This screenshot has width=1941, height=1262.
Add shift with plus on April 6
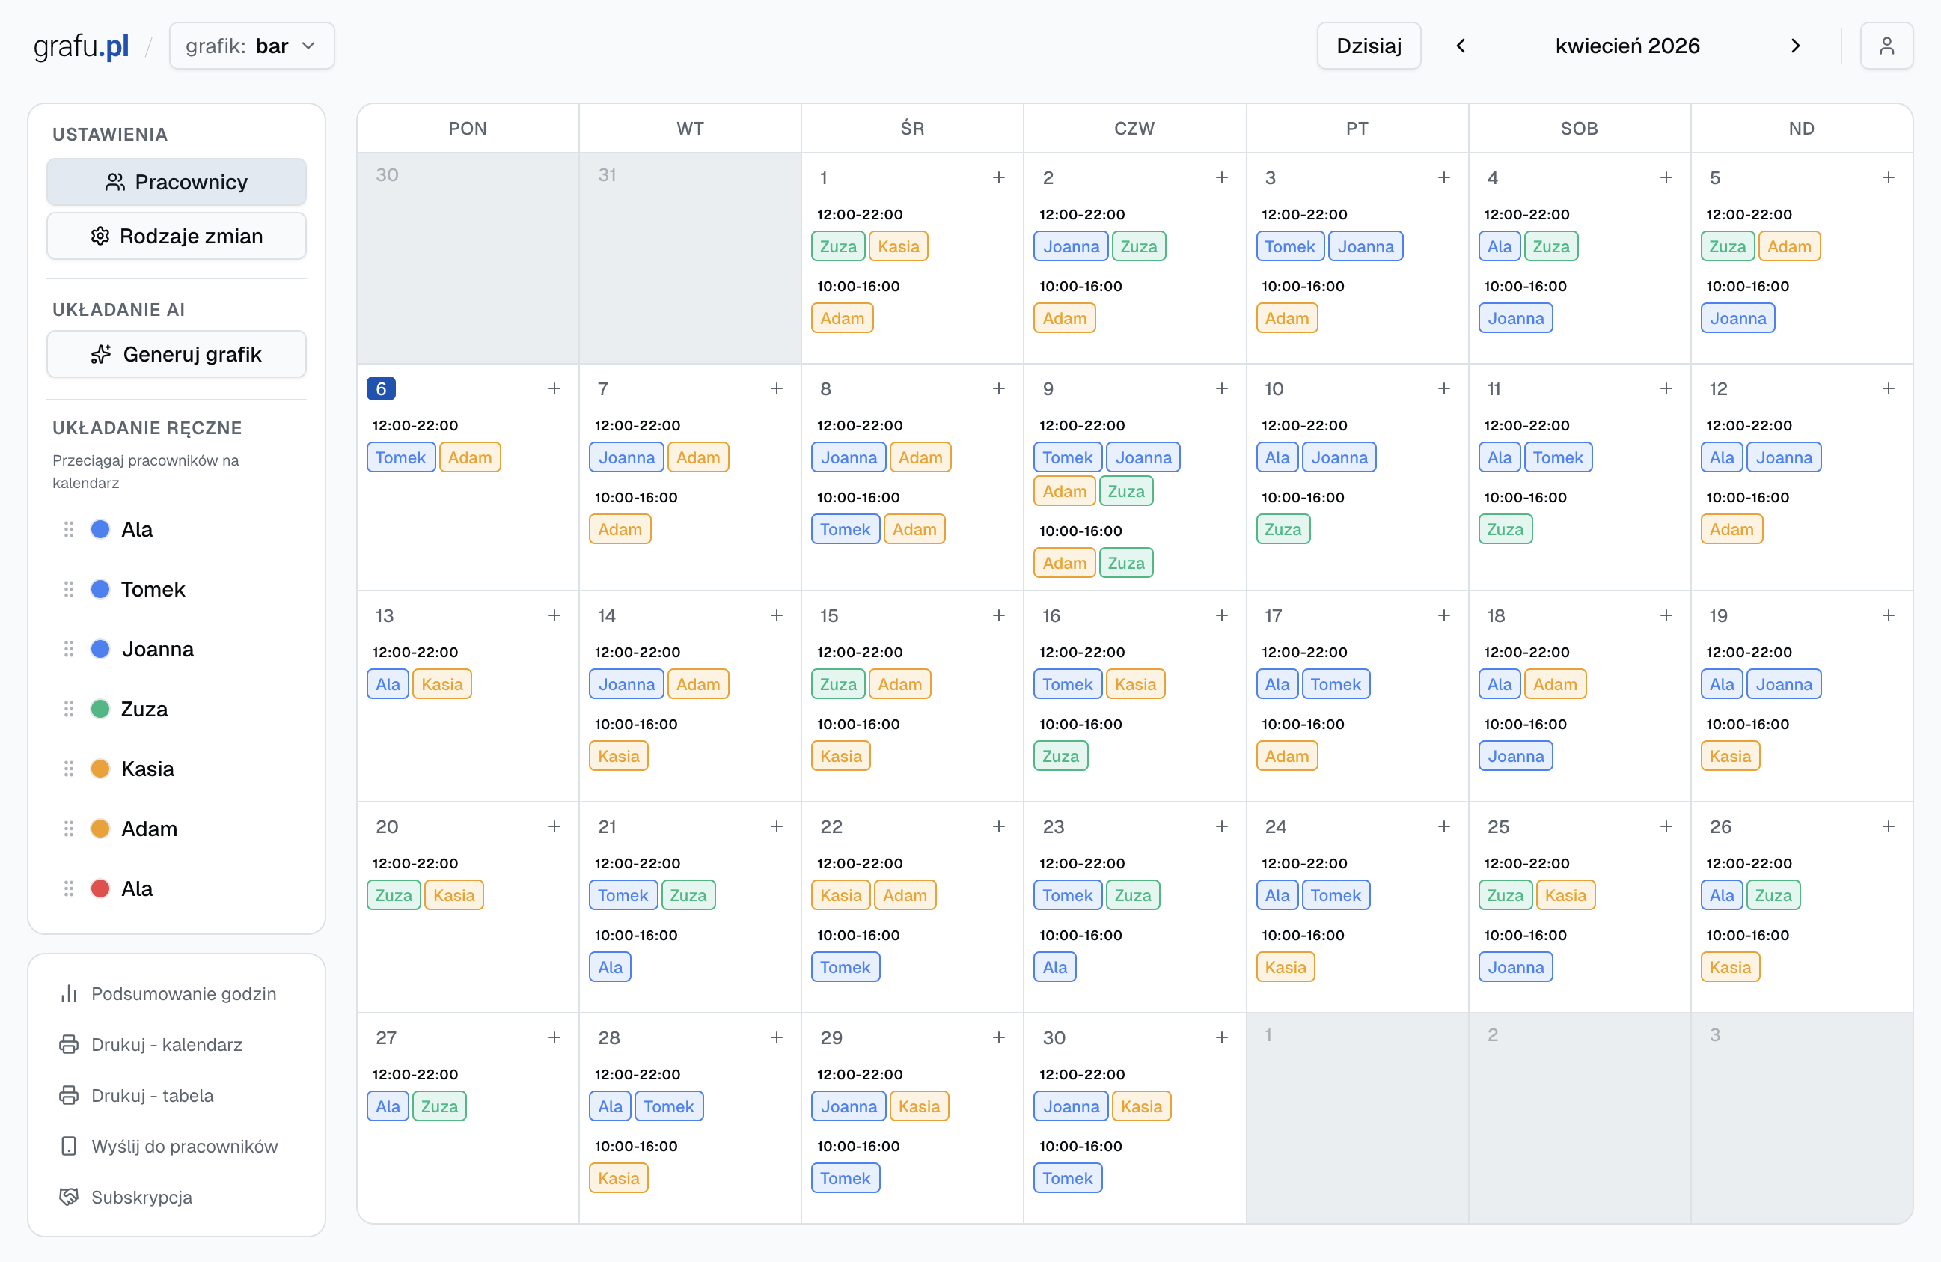(554, 388)
